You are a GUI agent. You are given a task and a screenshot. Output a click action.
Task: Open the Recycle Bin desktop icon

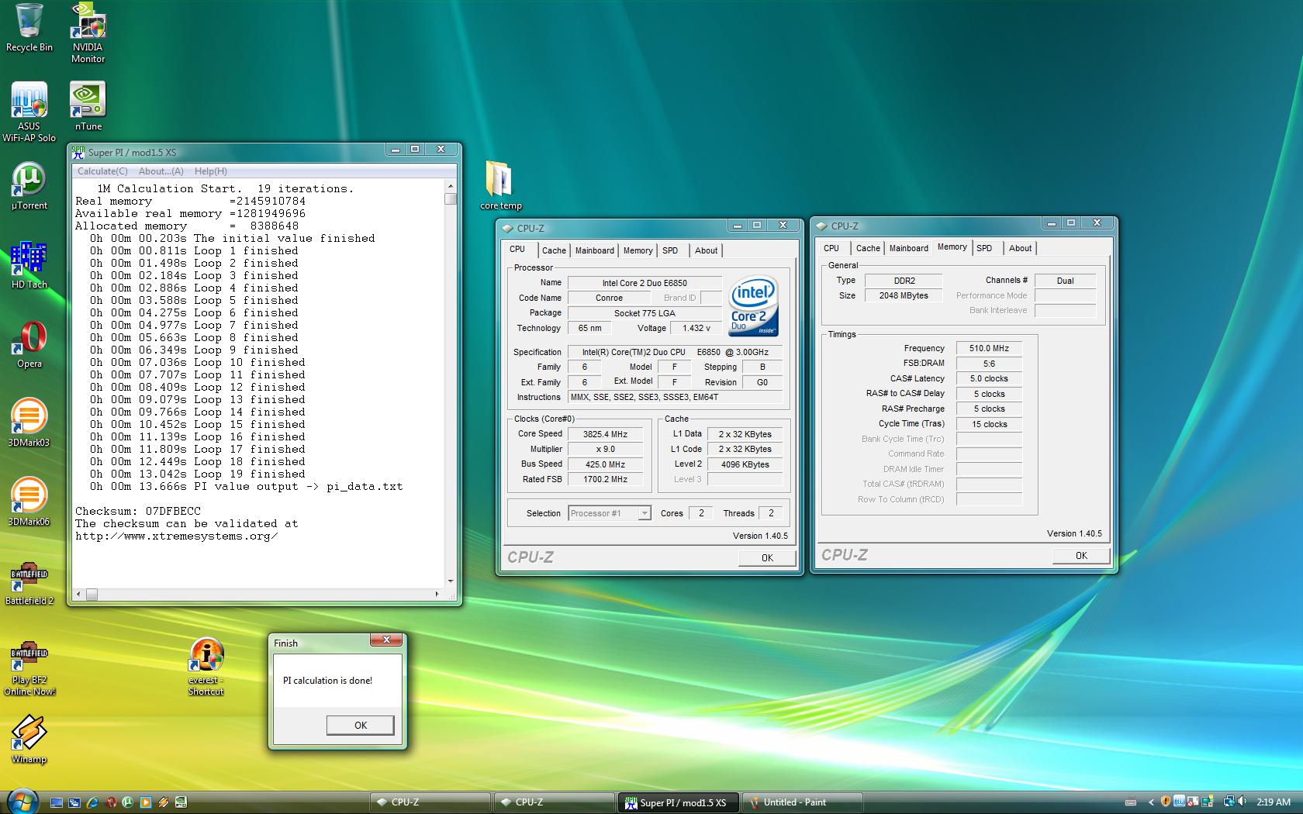pyautogui.click(x=29, y=28)
